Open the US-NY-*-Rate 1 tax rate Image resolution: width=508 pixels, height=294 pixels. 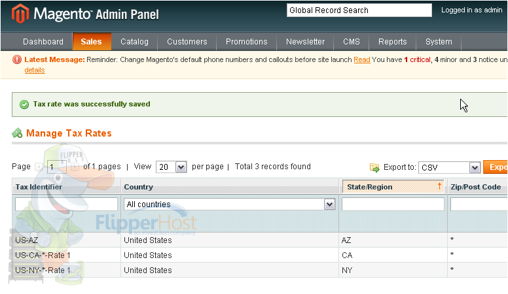point(43,270)
